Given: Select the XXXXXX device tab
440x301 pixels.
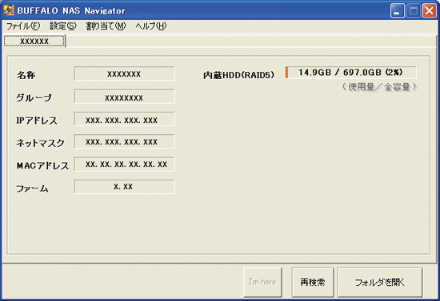Looking at the screenshot, I should (x=34, y=42).
